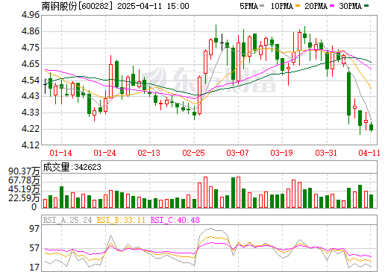Click the 5PMA gray legend swatch
The width and height of the screenshot is (388, 272).
point(262,6)
